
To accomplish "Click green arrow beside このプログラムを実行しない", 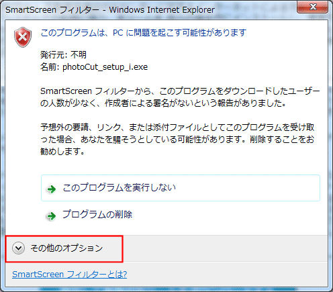I will (52, 189).
